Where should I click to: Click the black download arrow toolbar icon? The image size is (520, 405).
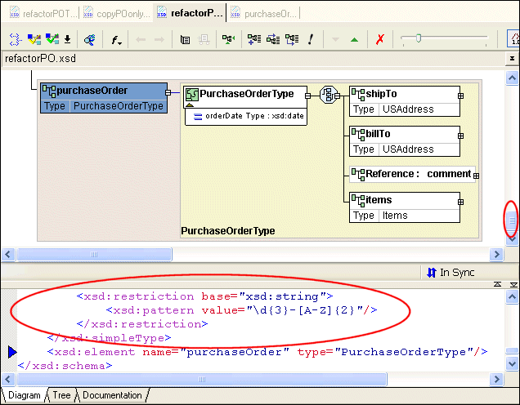(67, 39)
